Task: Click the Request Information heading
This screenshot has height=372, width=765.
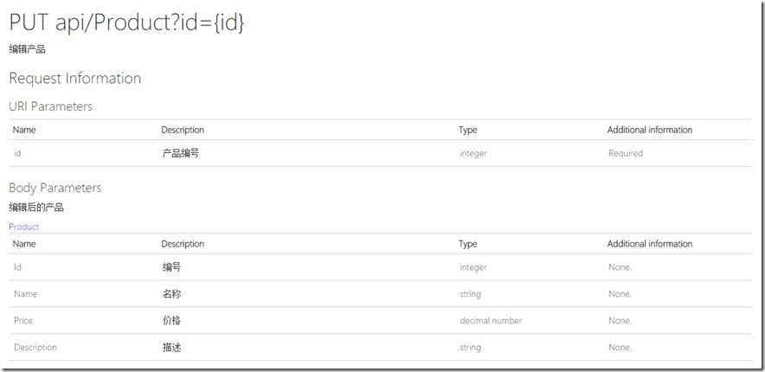Action: (x=74, y=78)
